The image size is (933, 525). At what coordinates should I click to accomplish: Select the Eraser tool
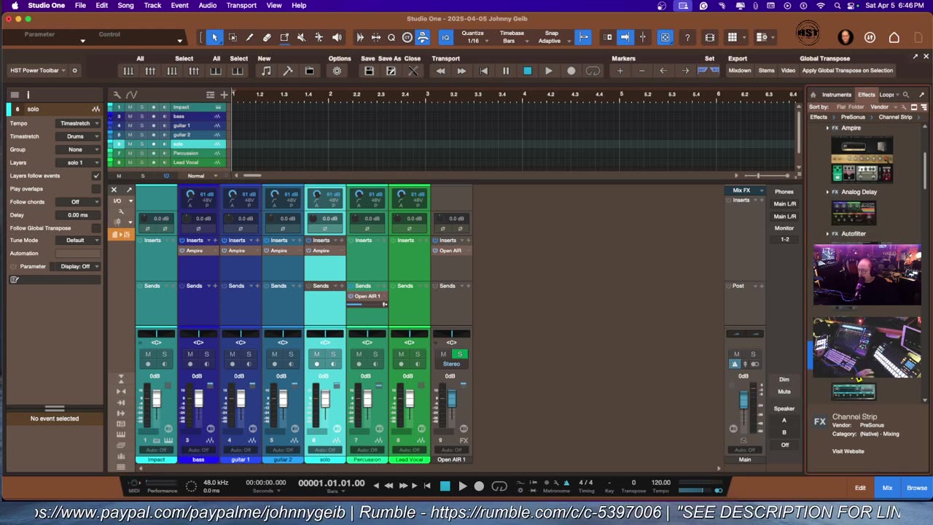tap(267, 37)
